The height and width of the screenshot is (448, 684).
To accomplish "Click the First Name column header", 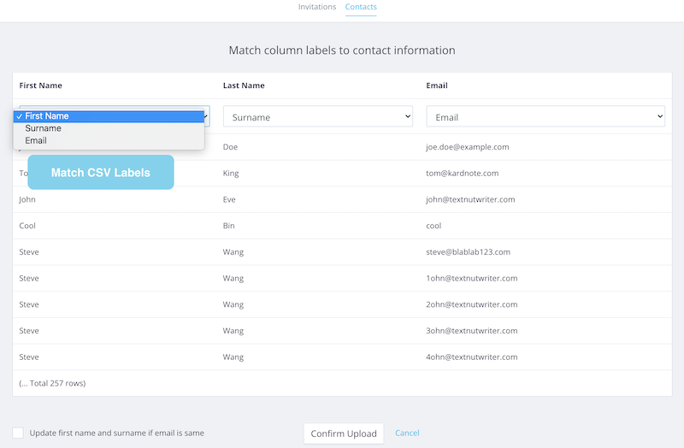I will click(40, 85).
